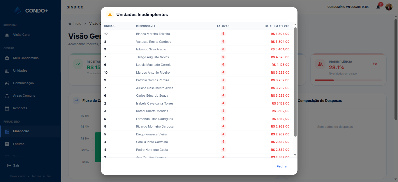Click Isabela Cavalcante Torres name
Image resolution: width=398 pixels, height=182 pixels.
[155, 104]
